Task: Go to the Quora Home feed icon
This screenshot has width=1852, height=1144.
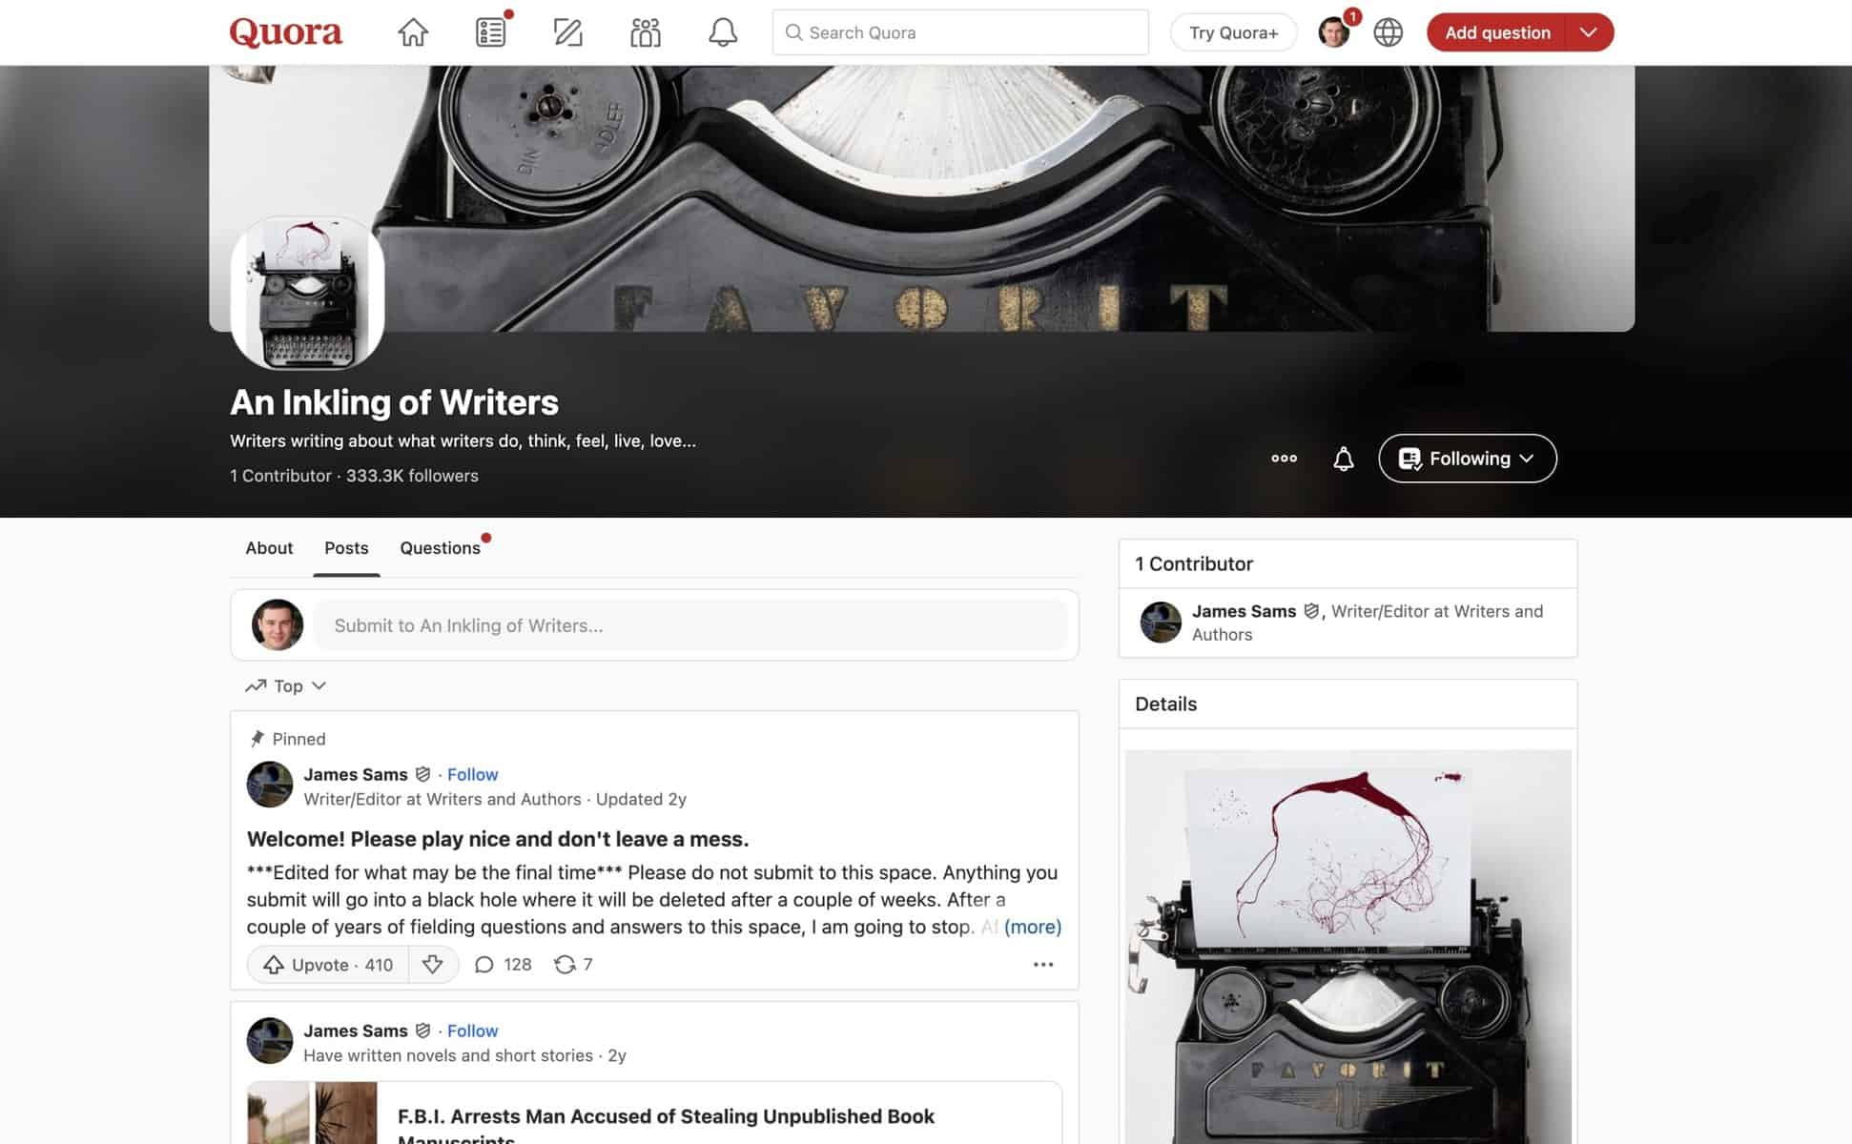Action: click(x=413, y=32)
